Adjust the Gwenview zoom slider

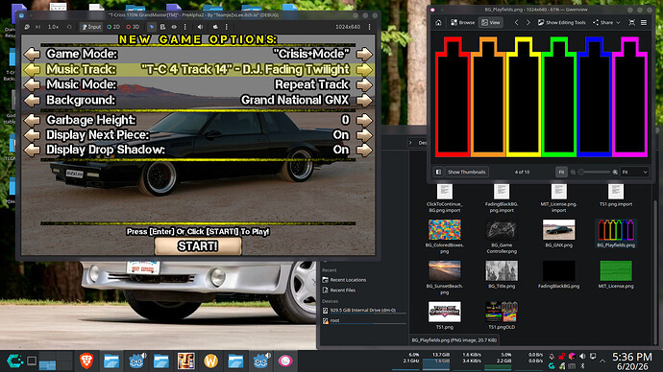click(x=594, y=172)
